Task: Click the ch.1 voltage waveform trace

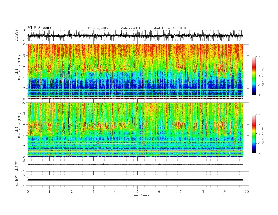Action: pos(135,35)
